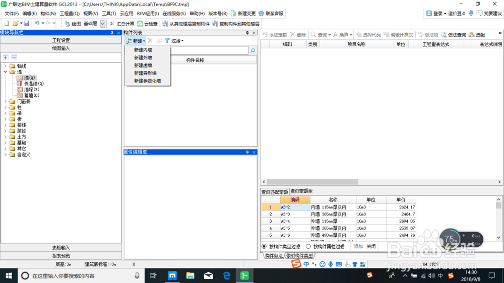Click the save disk icon
Viewport: 504px width, 283px height.
(x=27, y=24)
